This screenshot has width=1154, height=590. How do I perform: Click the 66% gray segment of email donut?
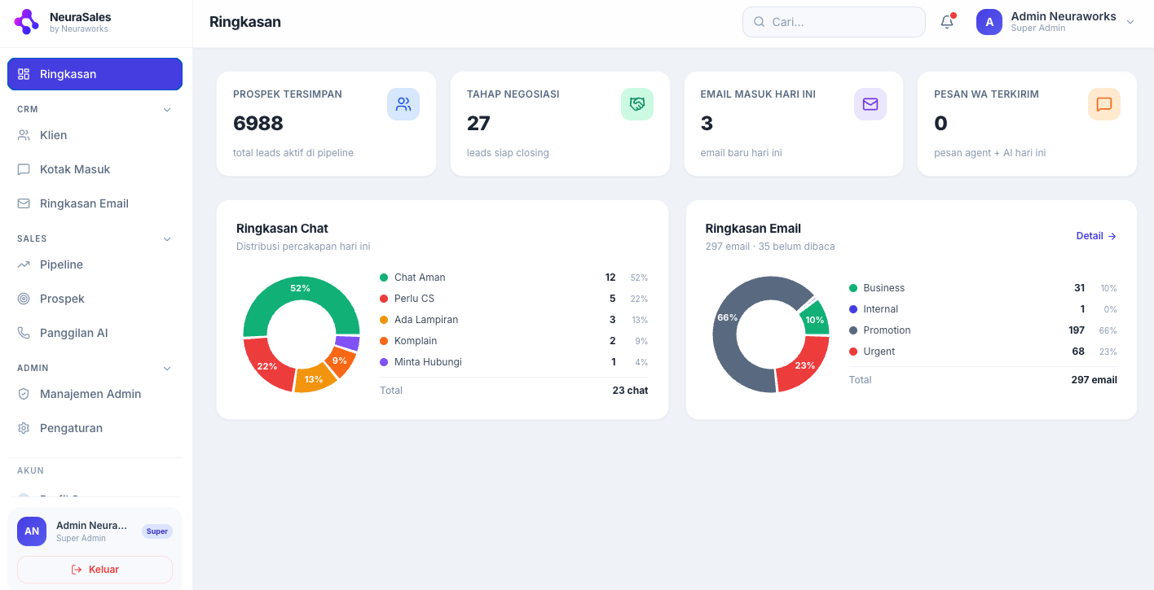(727, 317)
